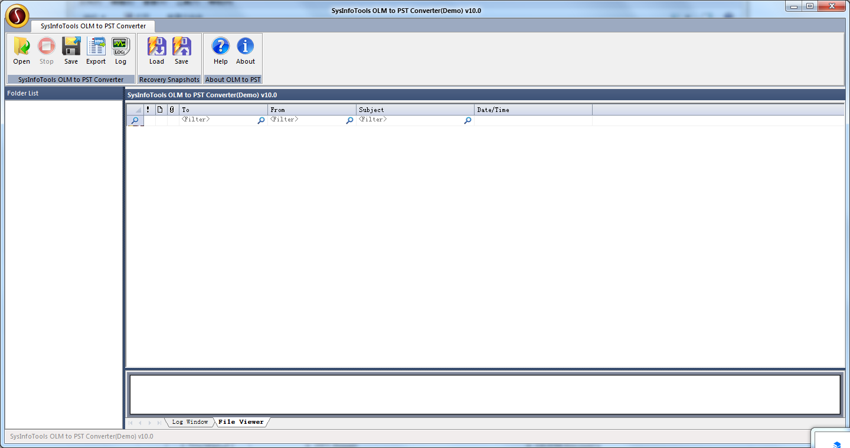The width and height of the screenshot is (850, 448).
Task: Click Save in the Recovery Snapshots group
Action: point(182,51)
